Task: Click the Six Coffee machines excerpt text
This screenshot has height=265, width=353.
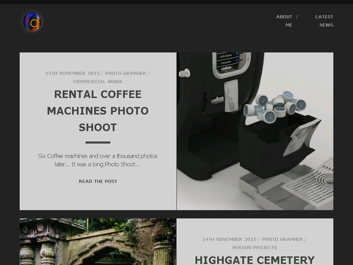Action: [x=98, y=160]
